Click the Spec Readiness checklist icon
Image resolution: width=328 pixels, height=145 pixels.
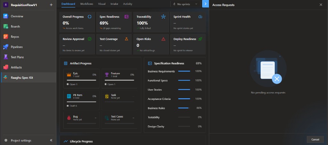pos(127,17)
